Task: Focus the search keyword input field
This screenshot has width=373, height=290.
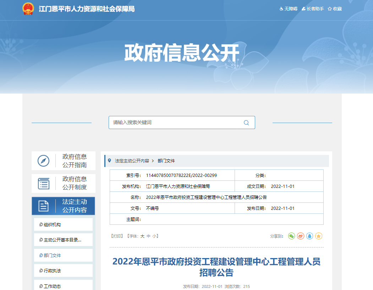Action: tap(176, 123)
